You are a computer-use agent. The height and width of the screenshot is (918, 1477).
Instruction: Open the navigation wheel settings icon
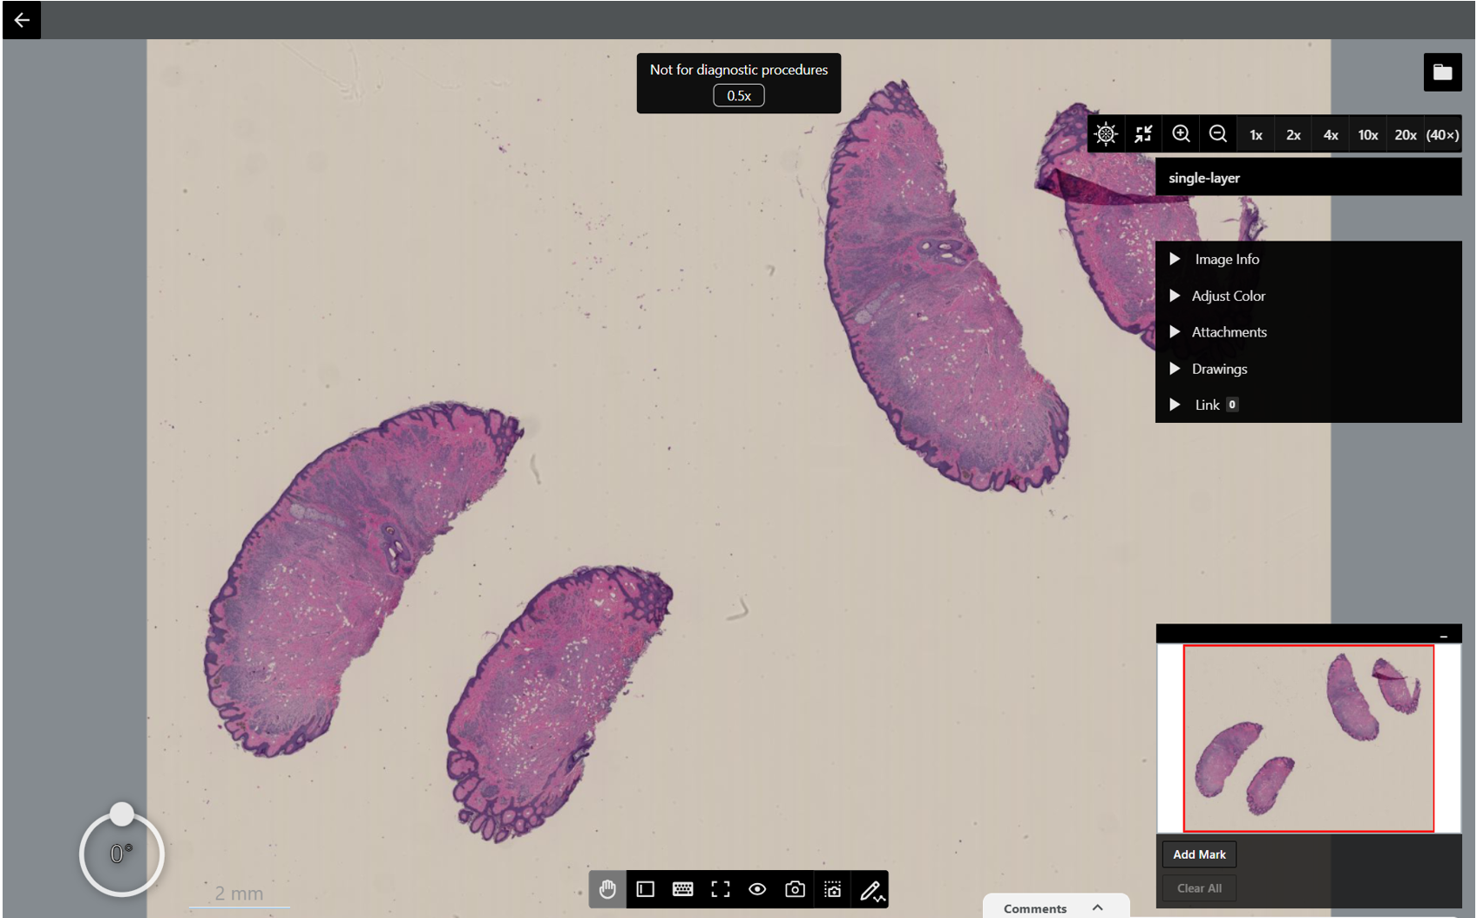point(1106,134)
